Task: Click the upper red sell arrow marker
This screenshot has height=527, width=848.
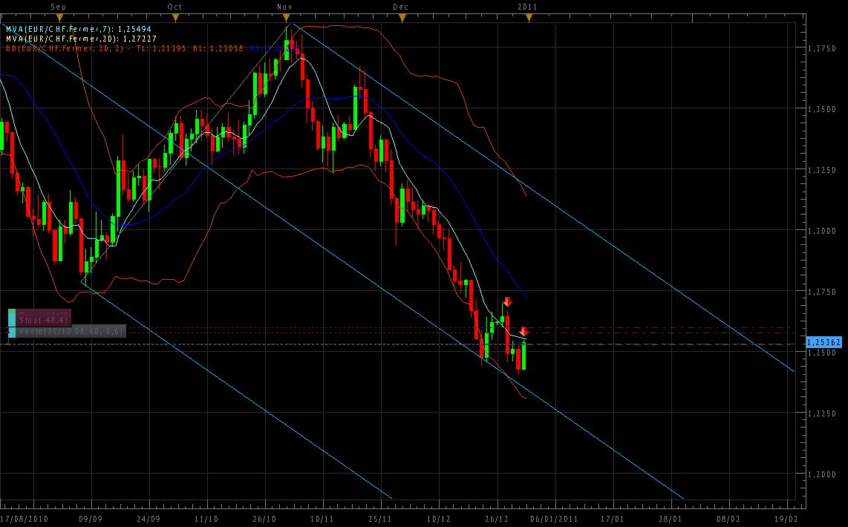Action: pyautogui.click(x=507, y=301)
